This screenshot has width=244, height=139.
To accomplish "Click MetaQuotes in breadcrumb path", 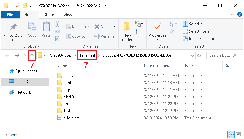I will coord(61,55).
